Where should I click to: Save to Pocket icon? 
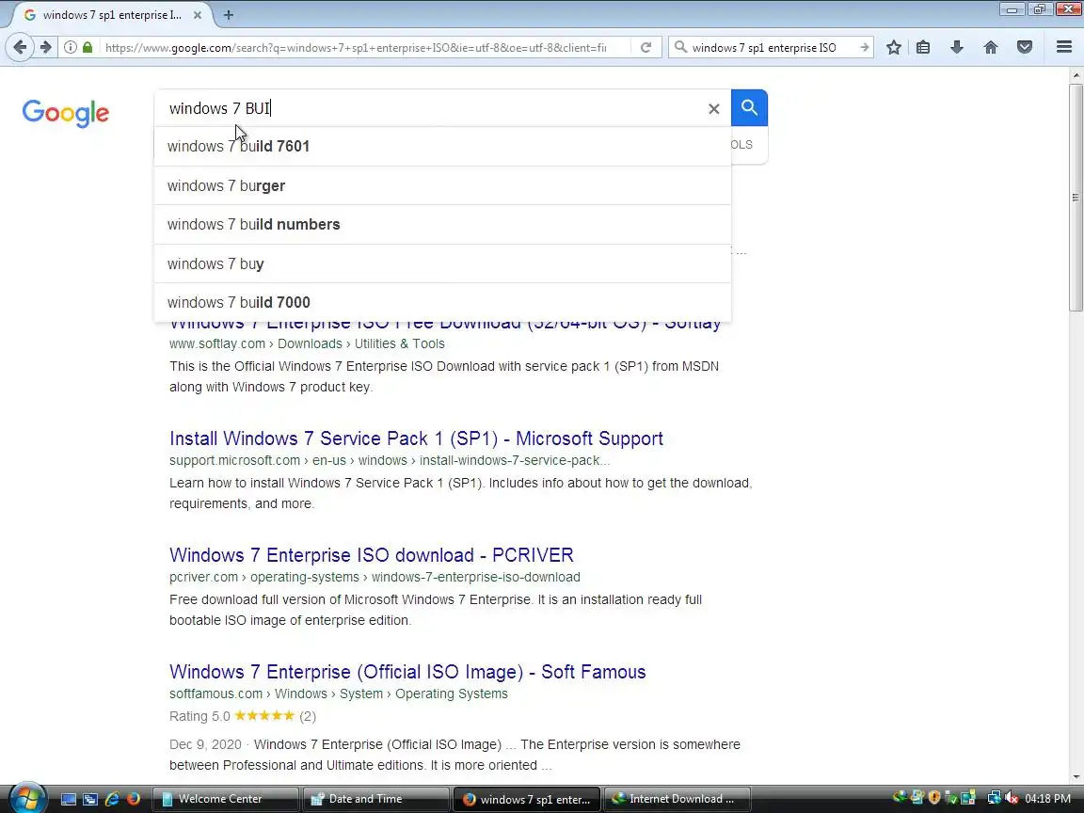(x=1025, y=47)
